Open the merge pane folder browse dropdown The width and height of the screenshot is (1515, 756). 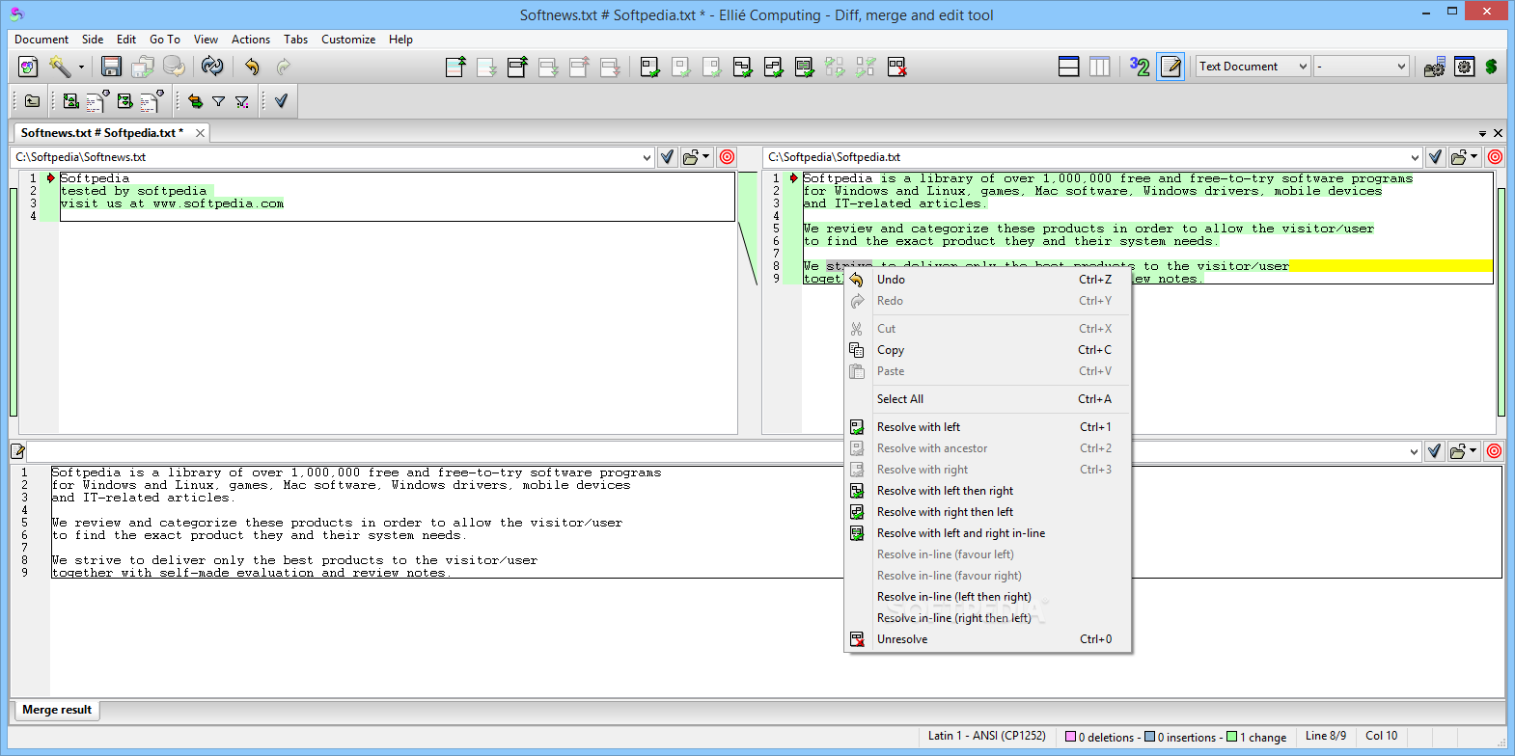(1463, 451)
